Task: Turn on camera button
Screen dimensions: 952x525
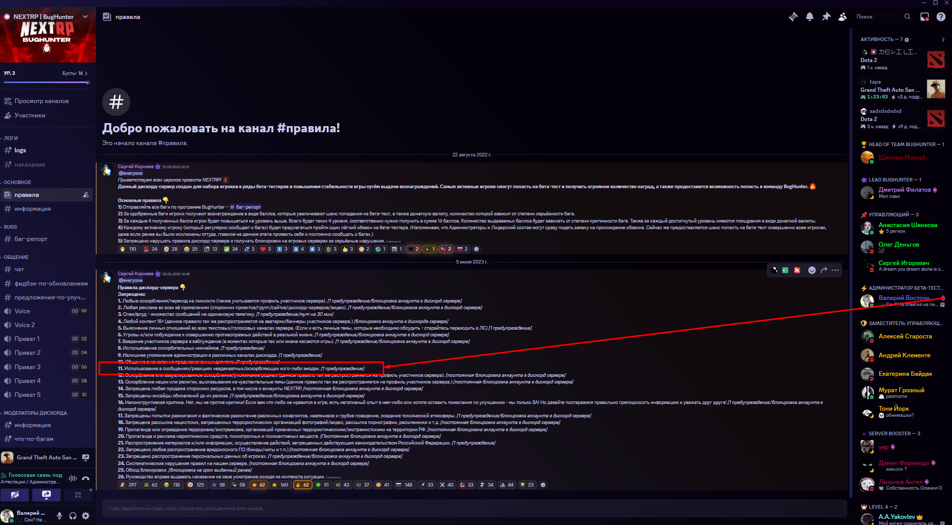Action: point(15,495)
